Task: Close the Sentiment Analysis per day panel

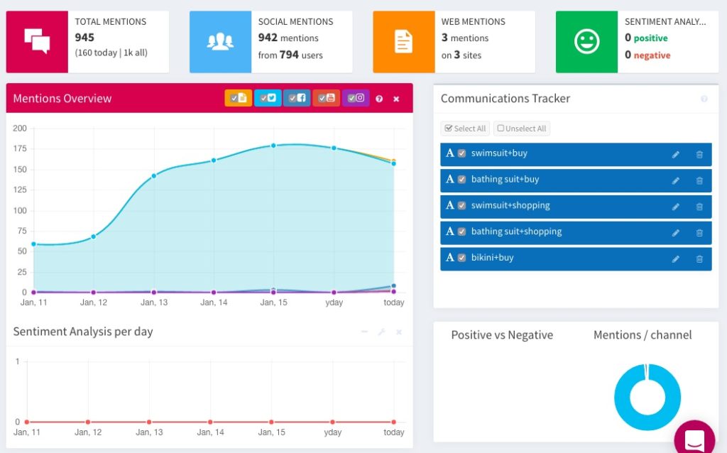Action: [x=399, y=332]
